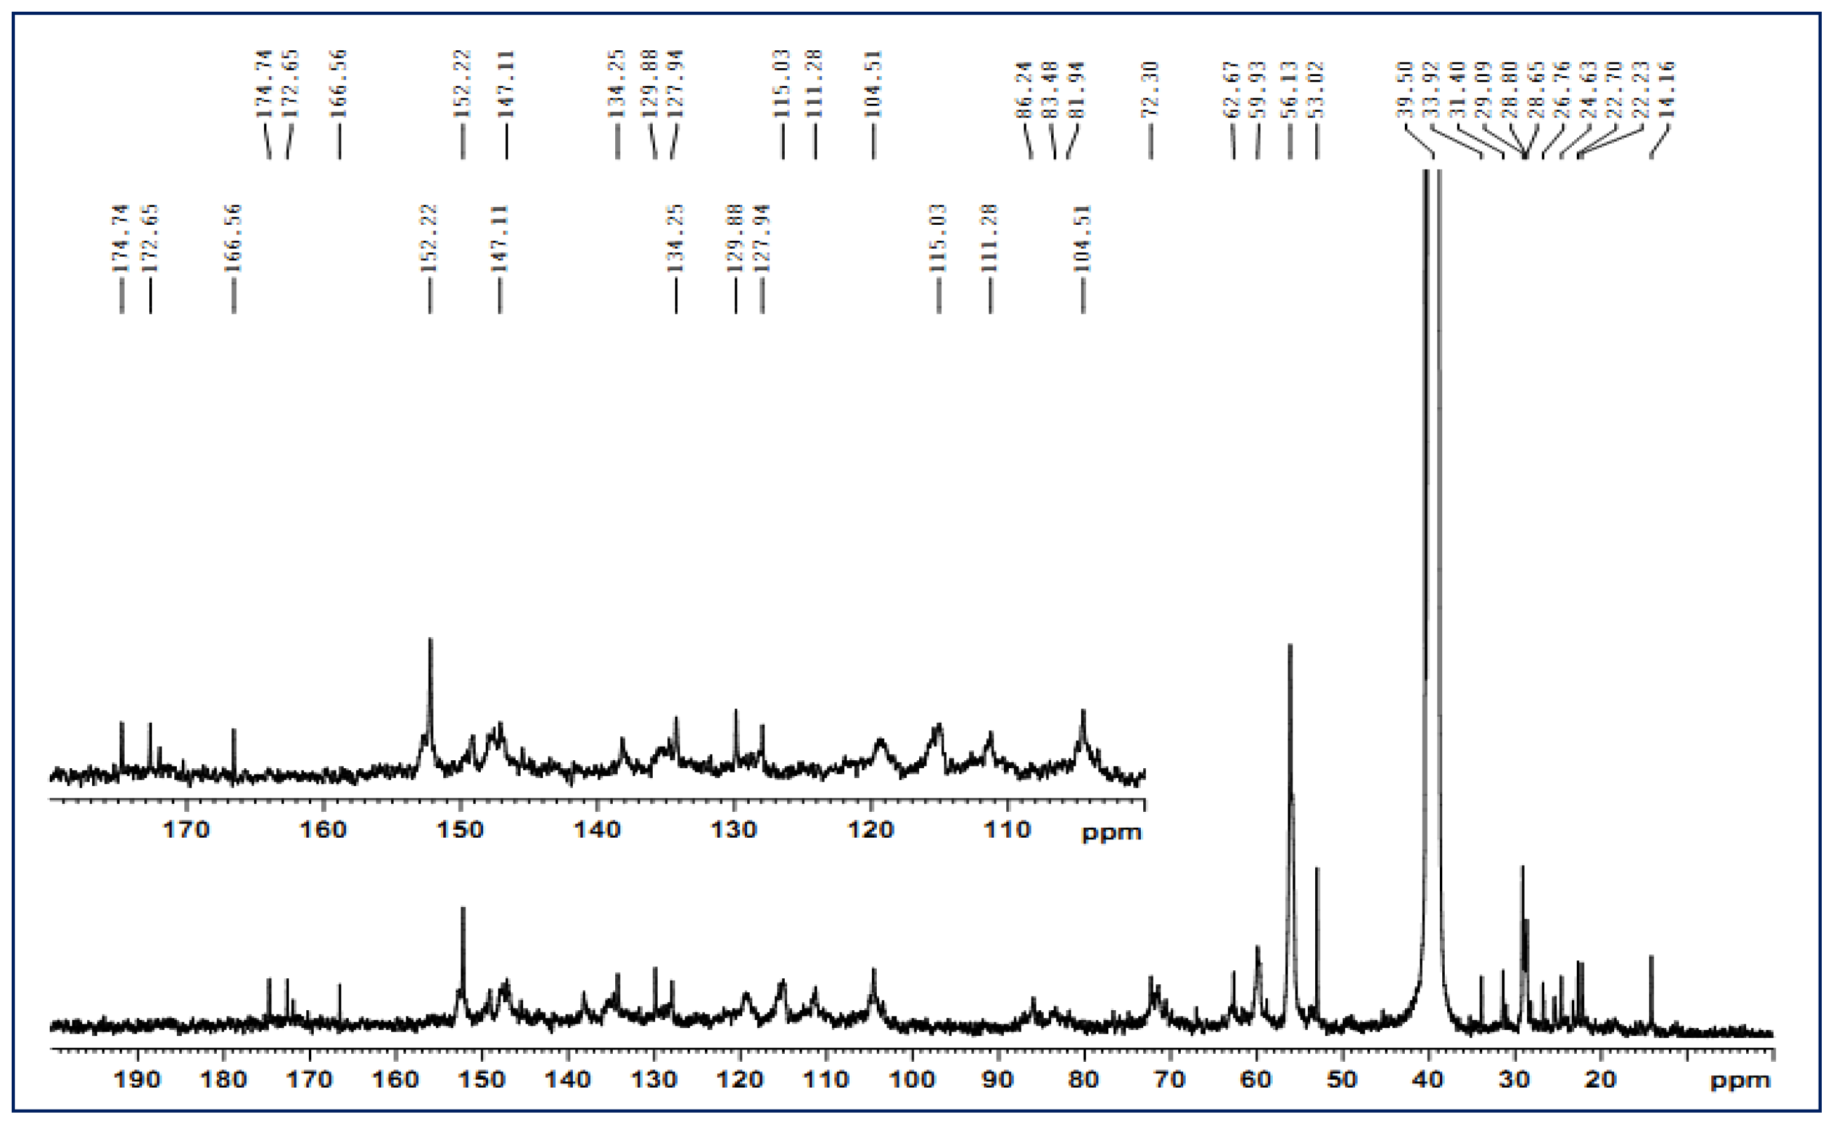Click the 152.22 label in the inset expansion
The width and height of the screenshot is (1834, 1125).
click(x=429, y=239)
